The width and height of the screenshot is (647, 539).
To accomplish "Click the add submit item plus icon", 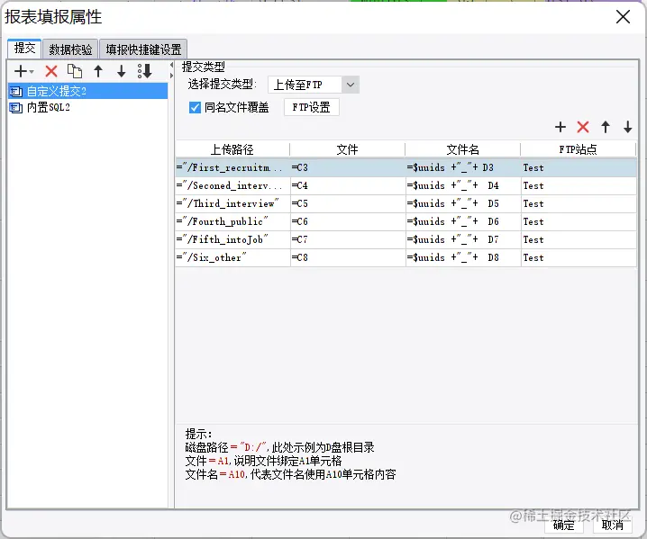I will [x=23, y=71].
